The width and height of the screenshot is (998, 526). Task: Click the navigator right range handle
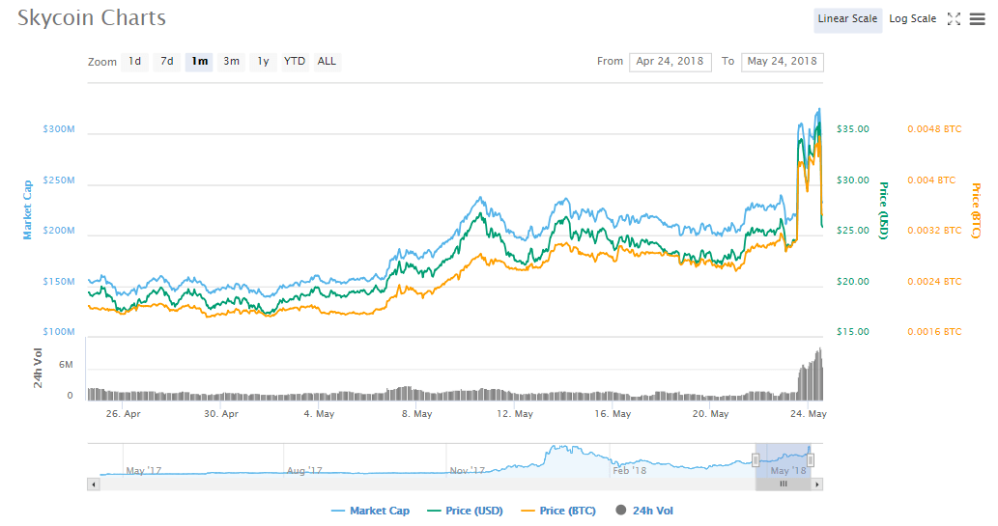click(811, 460)
